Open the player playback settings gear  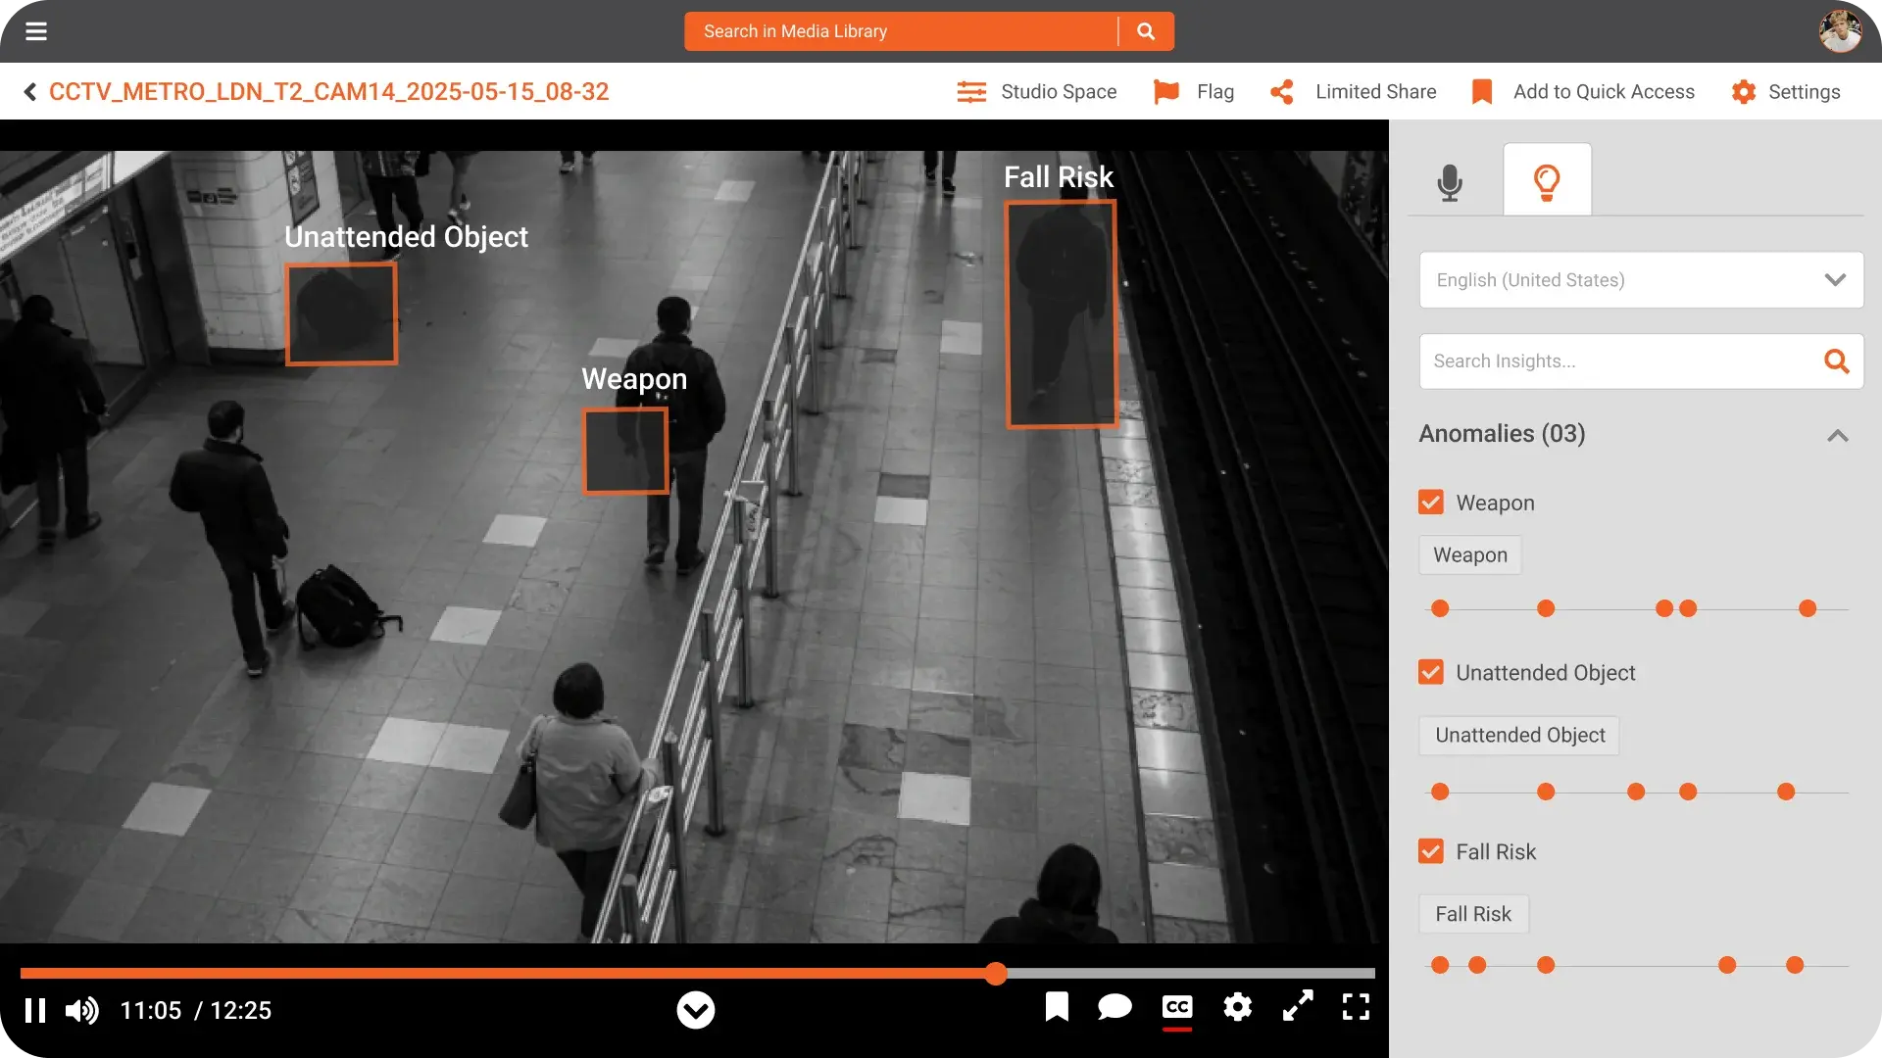[x=1237, y=1007]
